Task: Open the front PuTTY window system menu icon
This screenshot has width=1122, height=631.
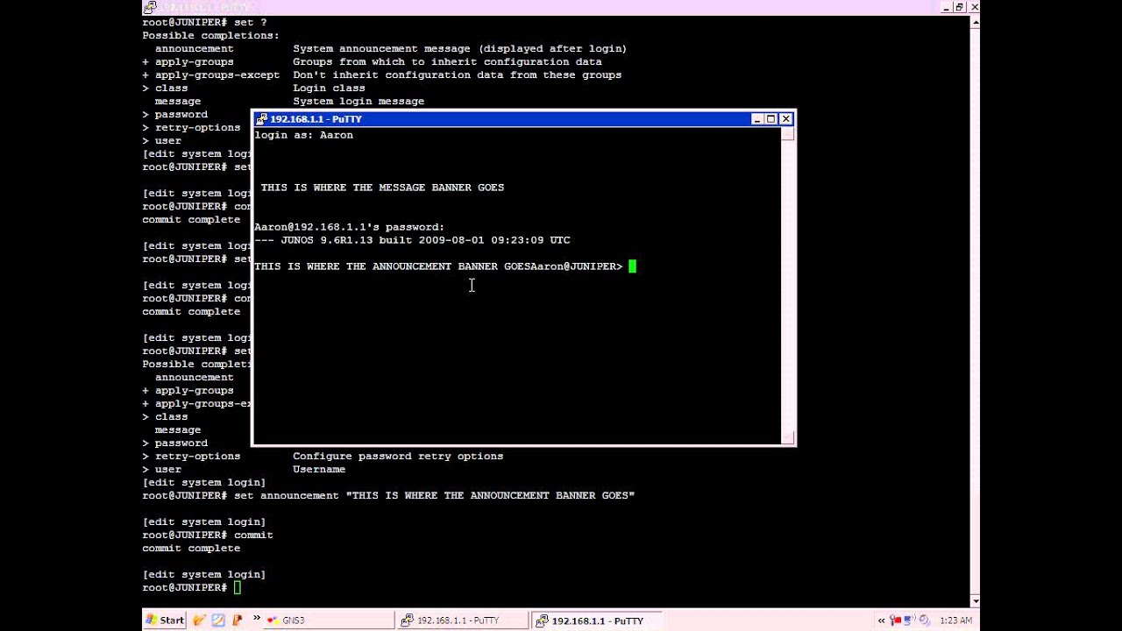Action: pos(261,119)
